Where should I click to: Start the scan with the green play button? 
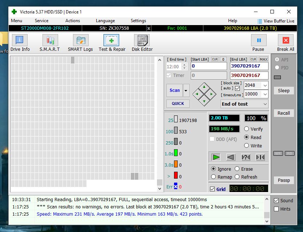216,157
